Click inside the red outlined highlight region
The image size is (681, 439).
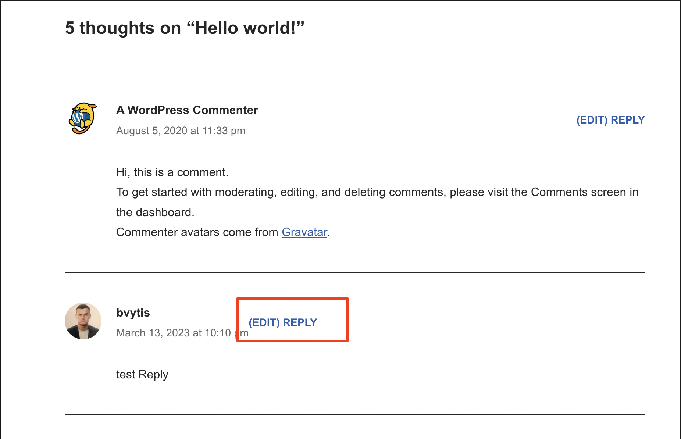[292, 320]
